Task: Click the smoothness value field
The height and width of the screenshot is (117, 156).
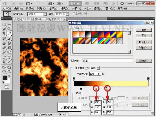Action: point(93,74)
